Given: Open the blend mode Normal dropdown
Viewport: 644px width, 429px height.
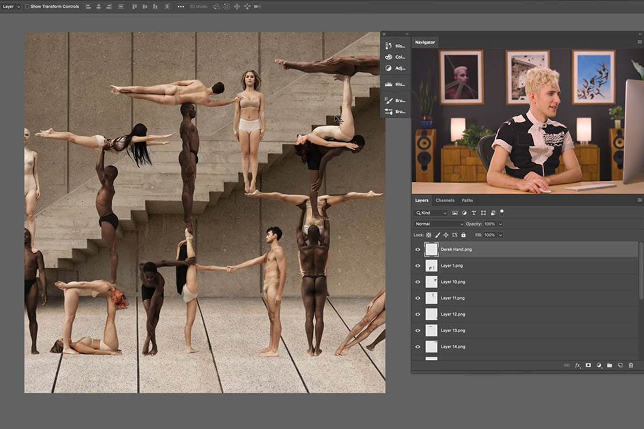Looking at the screenshot, I should (437, 224).
